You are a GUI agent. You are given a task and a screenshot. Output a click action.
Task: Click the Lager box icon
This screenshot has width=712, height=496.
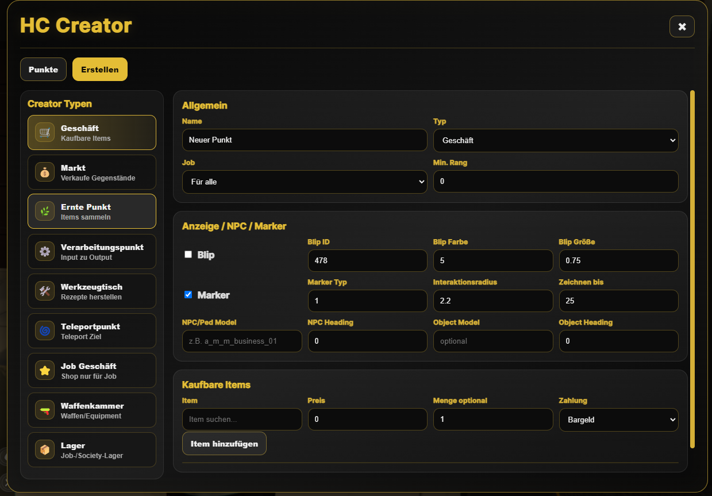pyautogui.click(x=45, y=450)
